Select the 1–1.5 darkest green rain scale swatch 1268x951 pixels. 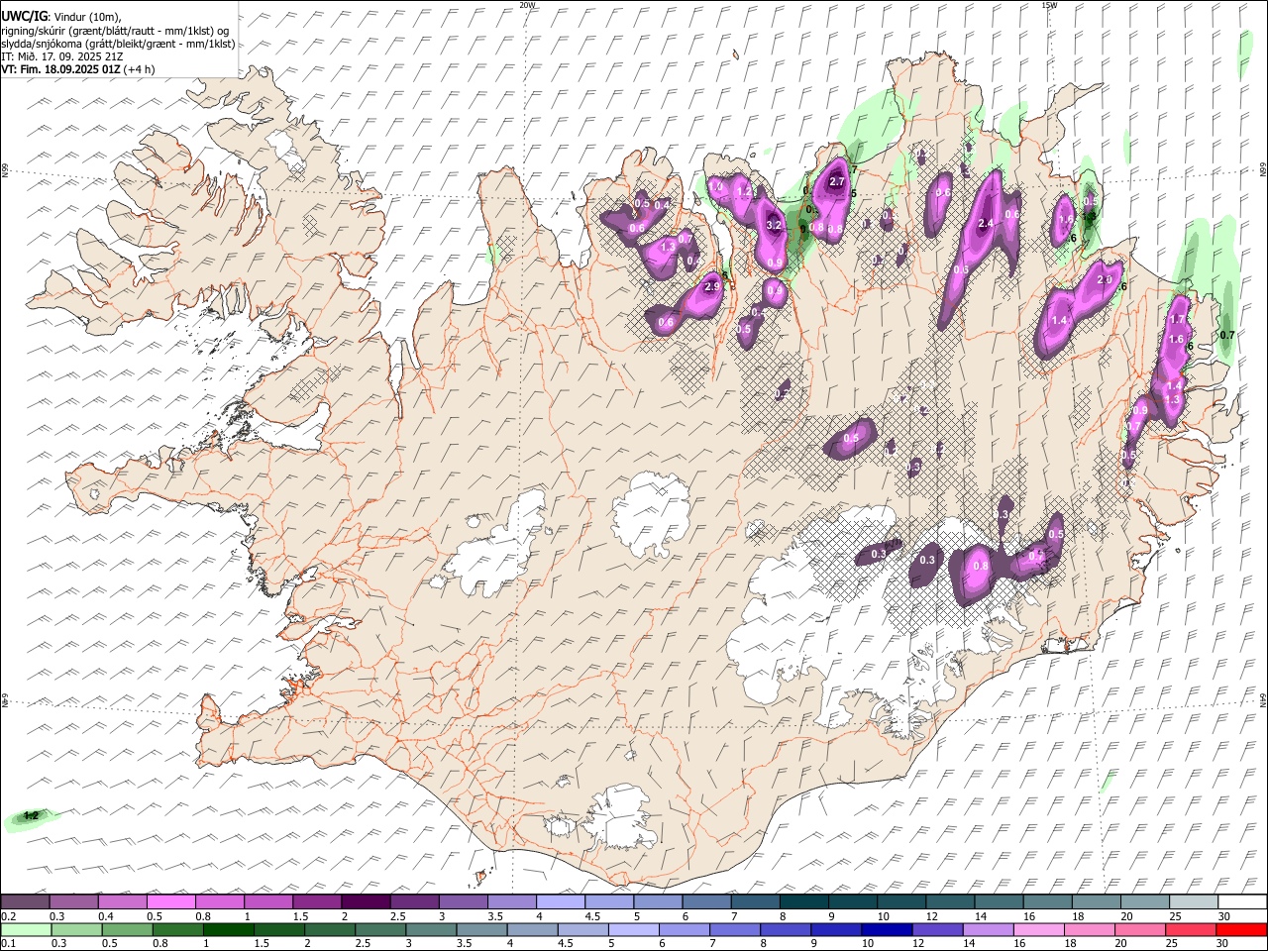coord(229,929)
